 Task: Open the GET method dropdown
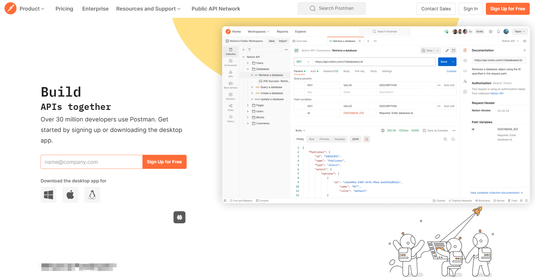(303, 62)
